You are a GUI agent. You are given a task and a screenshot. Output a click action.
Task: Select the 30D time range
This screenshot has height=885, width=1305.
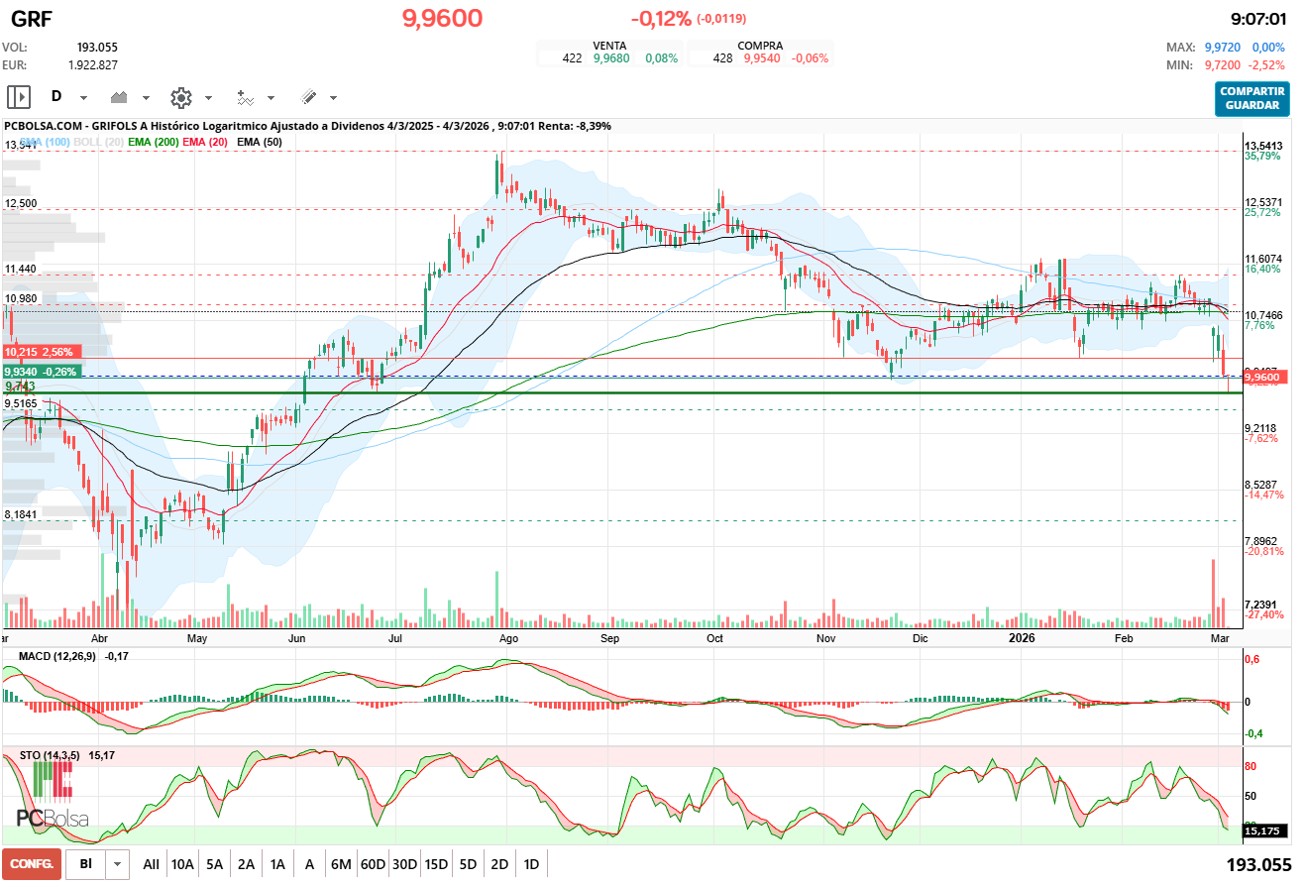[x=404, y=864]
